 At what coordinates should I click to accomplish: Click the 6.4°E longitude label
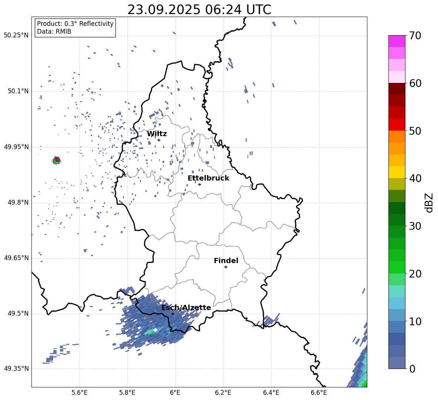[271, 393]
